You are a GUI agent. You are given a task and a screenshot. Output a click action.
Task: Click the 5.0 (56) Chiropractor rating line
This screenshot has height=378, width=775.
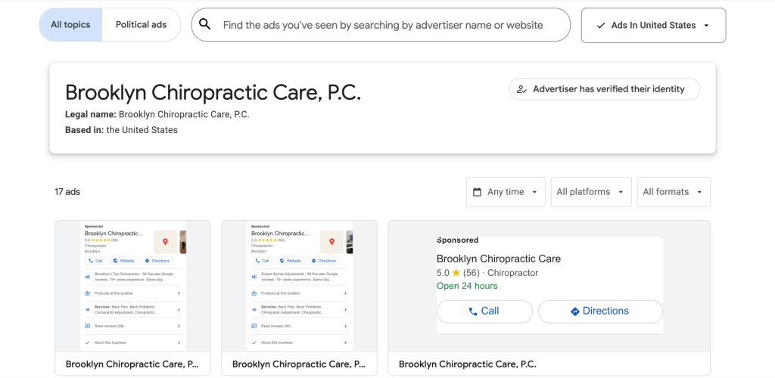pos(487,273)
